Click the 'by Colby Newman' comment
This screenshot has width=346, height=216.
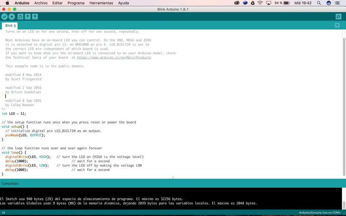20,105
